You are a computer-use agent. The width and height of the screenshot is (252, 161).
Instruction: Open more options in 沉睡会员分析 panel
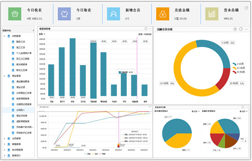pos(246,29)
